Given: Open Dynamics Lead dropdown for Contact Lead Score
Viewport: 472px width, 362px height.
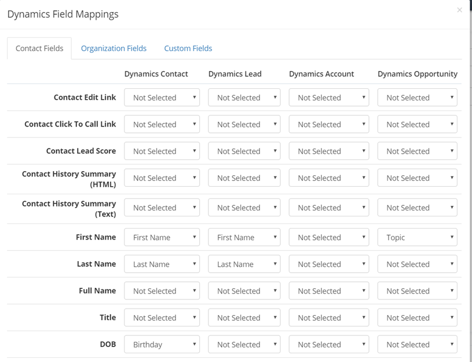Looking at the screenshot, I should (x=244, y=151).
